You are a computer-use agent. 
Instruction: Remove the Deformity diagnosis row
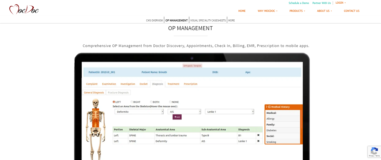[258, 141]
